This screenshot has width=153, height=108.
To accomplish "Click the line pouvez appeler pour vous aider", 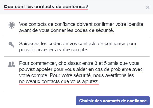I will click(81, 69).
